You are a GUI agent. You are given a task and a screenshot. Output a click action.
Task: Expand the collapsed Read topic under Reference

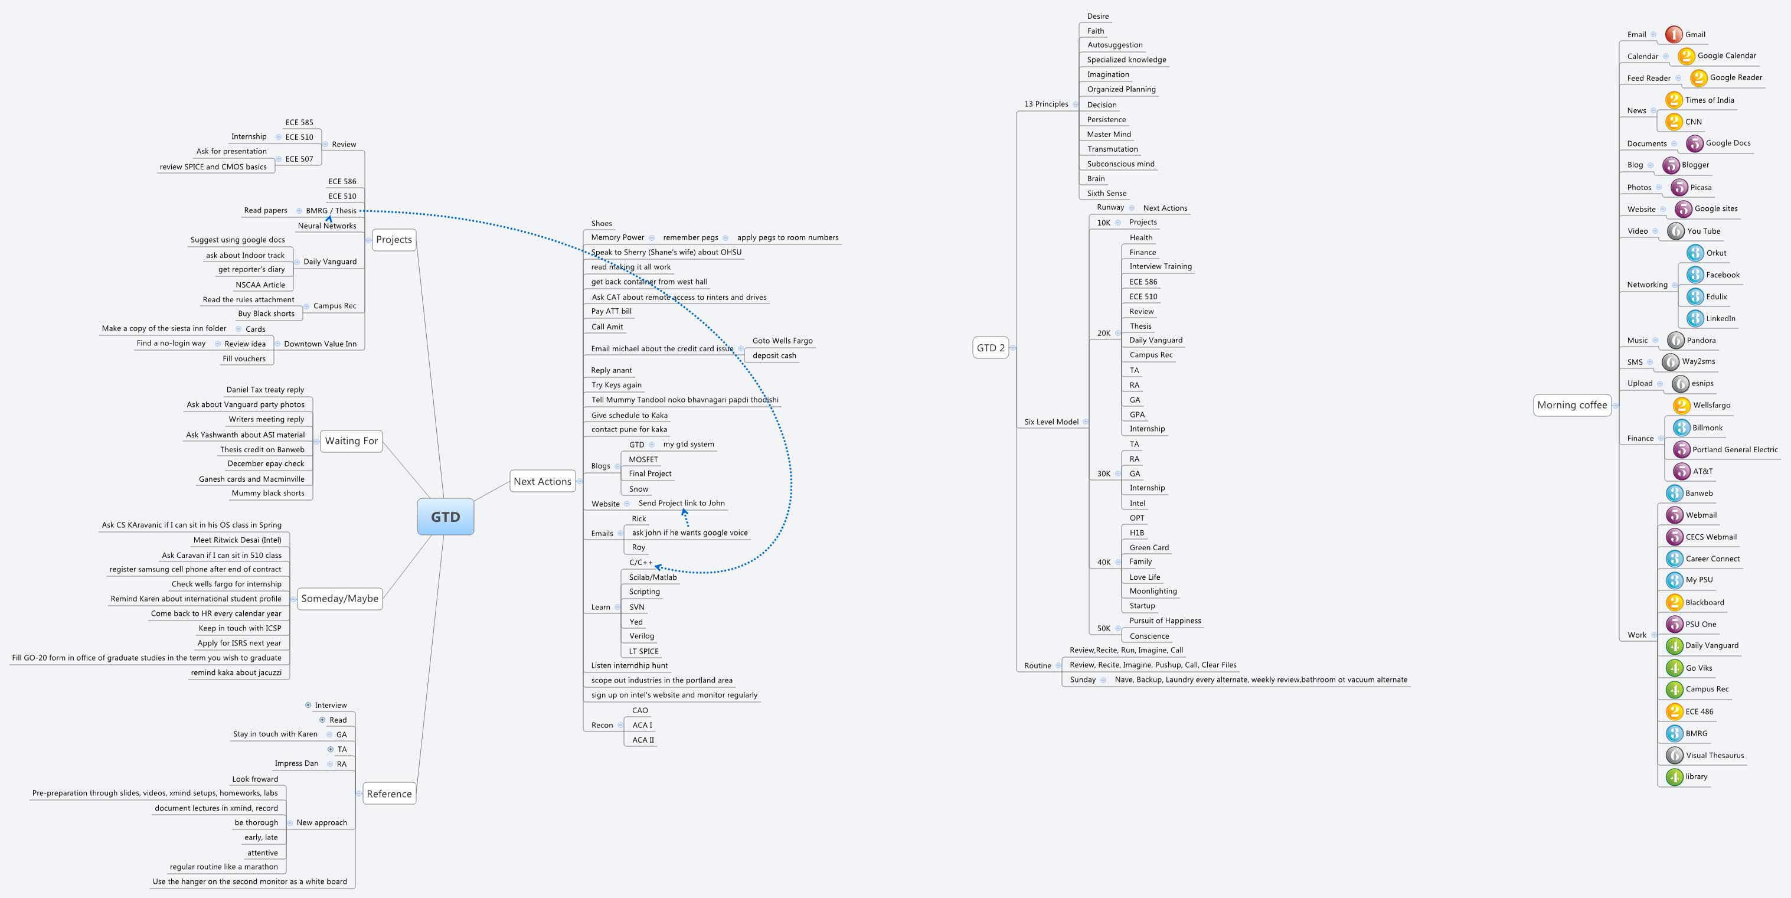click(x=322, y=720)
